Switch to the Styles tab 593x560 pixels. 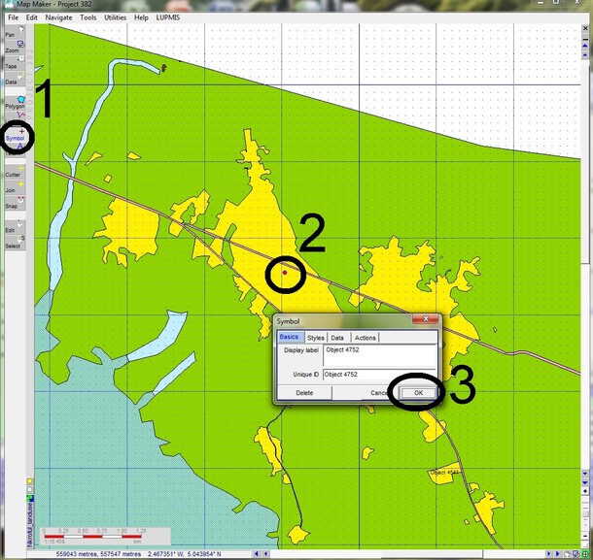pyautogui.click(x=315, y=337)
